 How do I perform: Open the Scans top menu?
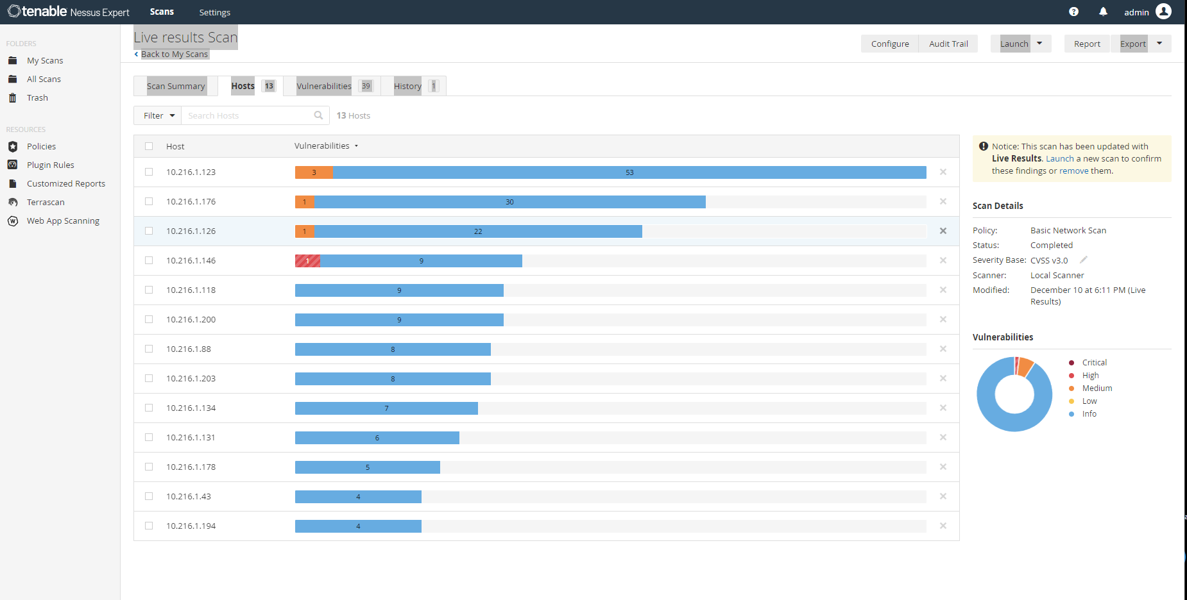(x=162, y=12)
